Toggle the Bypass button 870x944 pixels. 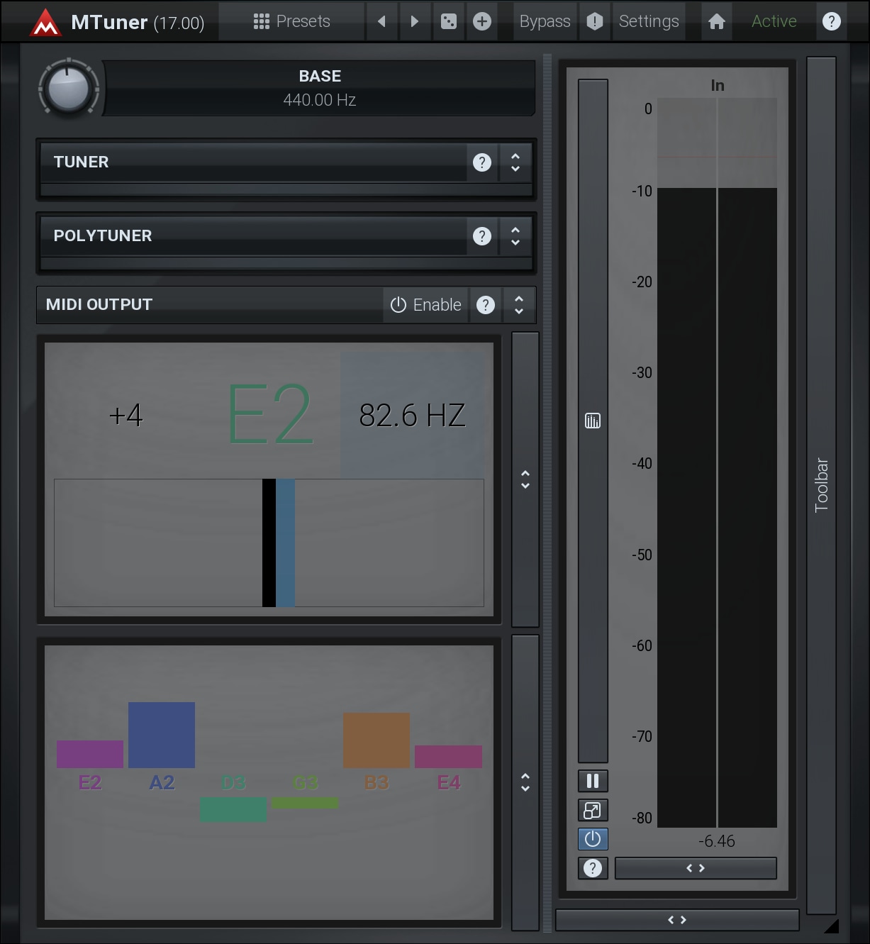(x=545, y=21)
